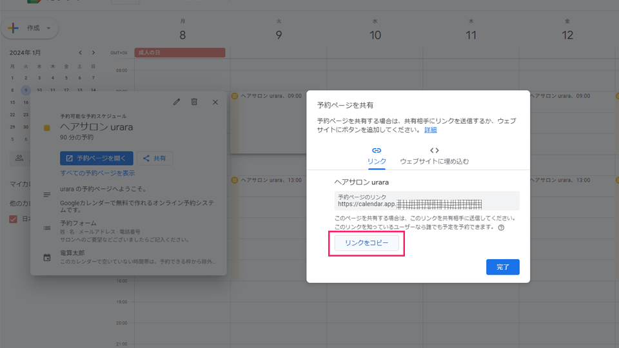Click the calendar icon beside 電算太郎
Viewport: 619px width, 348px height.
point(47,258)
